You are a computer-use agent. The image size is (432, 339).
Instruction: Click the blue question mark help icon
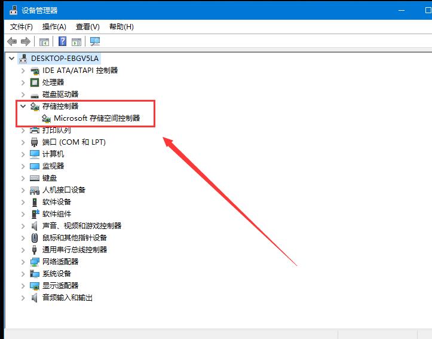pos(62,41)
